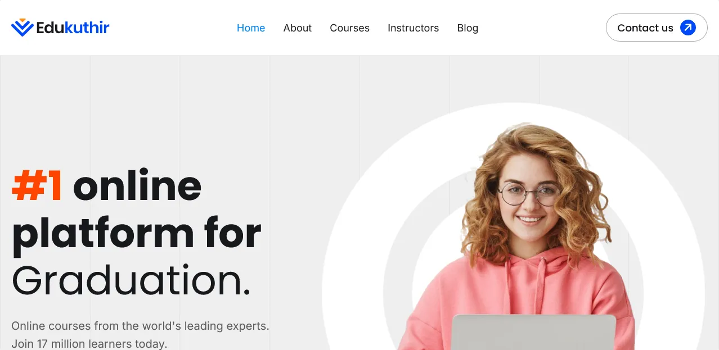Click the 'Online courses from the world's leading experts' text
This screenshot has width=719, height=350.
pyautogui.click(x=140, y=326)
